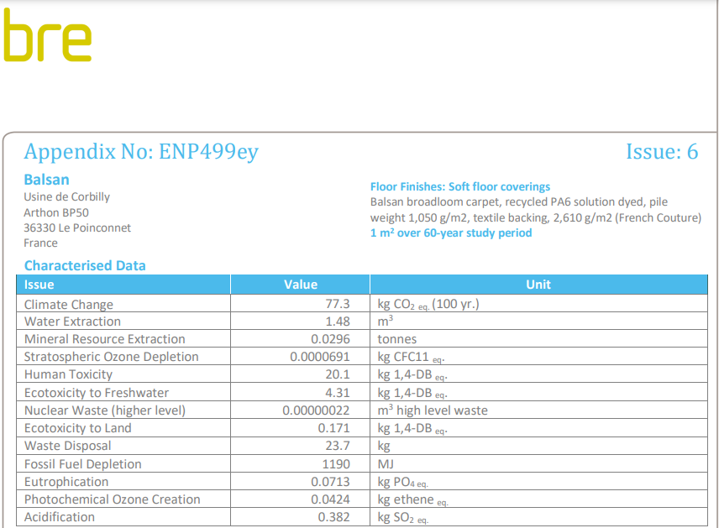This screenshot has height=528, width=719.
Task: Select the heading 'Appendix No: ENP499ey'
Action: tap(141, 152)
